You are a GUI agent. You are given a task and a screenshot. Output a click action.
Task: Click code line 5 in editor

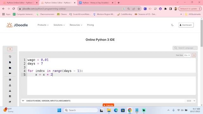111,75
